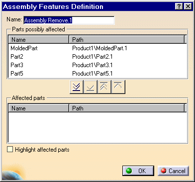Image resolution: width=195 pixels, height=182 pixels.
Task: Move selected part down to affected list
Action: [91, 87]
